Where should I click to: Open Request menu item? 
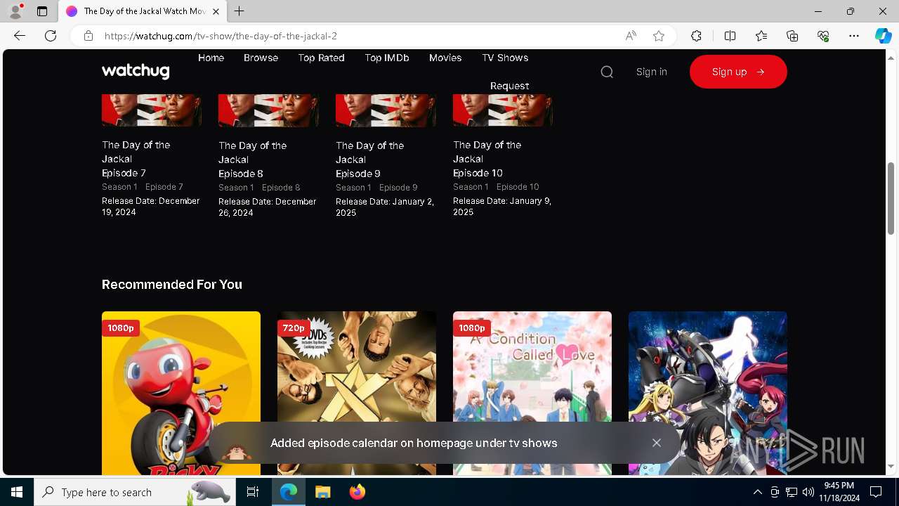point(509,86)
